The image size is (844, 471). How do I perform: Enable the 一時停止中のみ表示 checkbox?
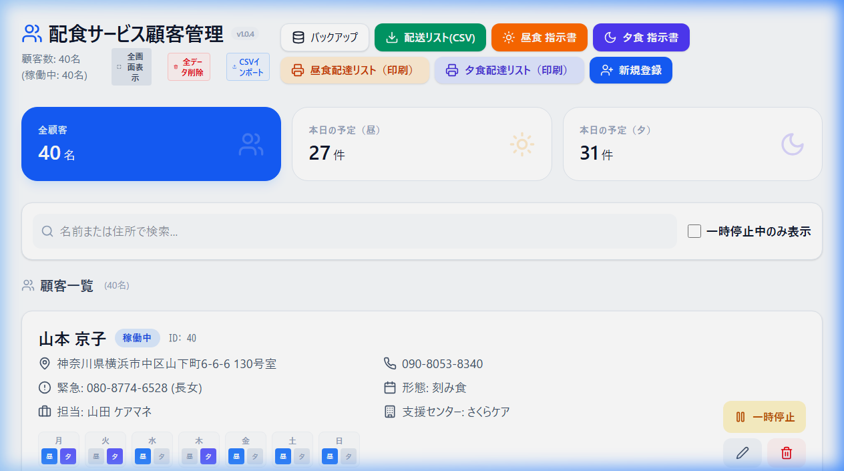click(696, 231)
